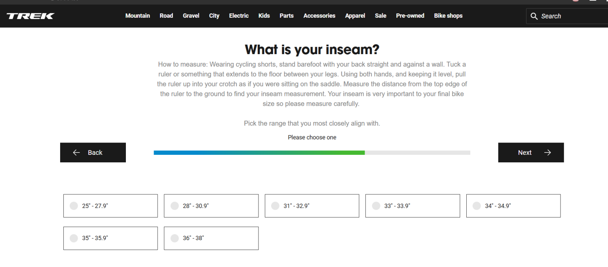
Task: Click the left arrow on Back
Action: 76,152
